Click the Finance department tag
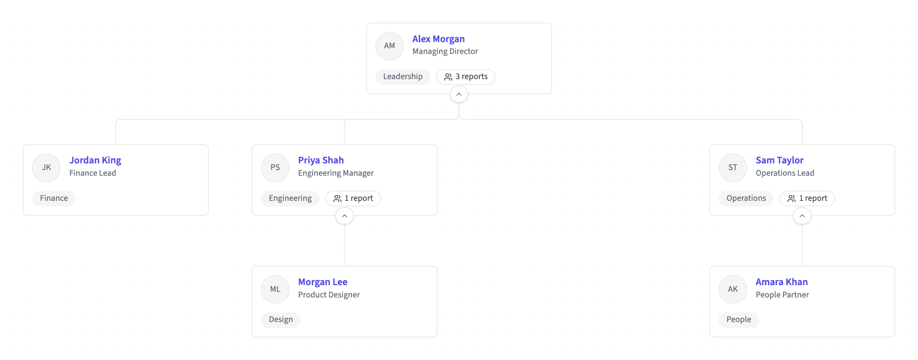 tap(54, 198)
